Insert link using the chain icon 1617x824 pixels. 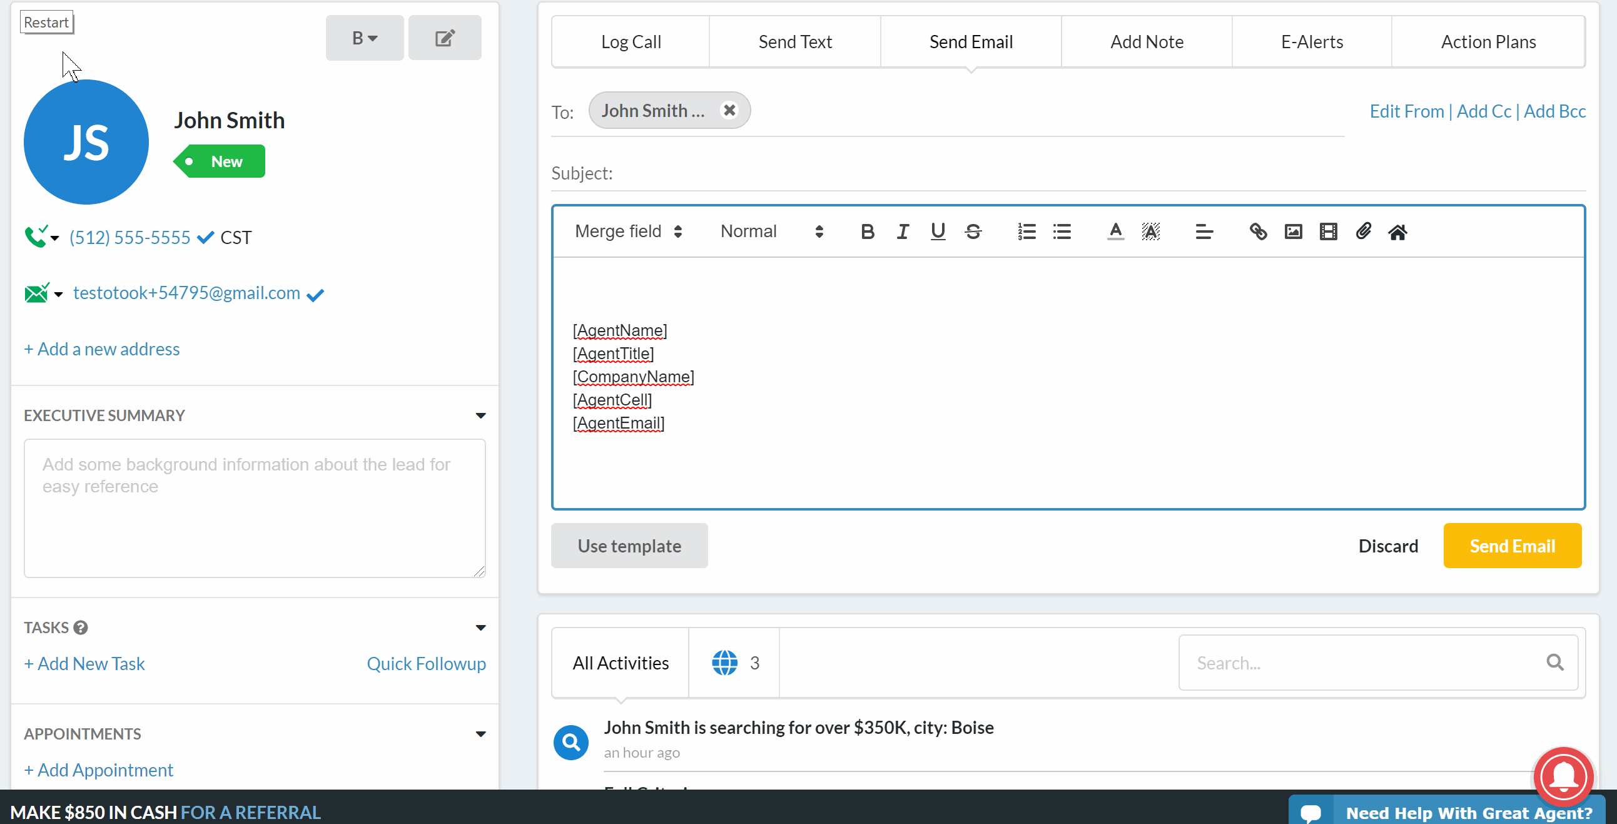[1257, 231]
